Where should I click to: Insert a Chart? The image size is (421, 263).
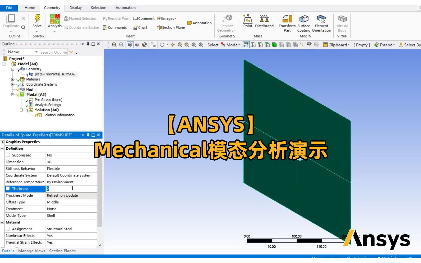click(x=140, y=27)
